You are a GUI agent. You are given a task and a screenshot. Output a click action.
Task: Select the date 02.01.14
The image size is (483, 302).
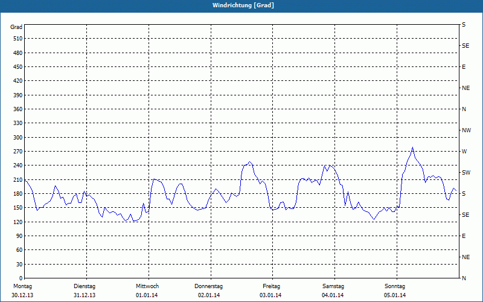click(x=209, y=295)
